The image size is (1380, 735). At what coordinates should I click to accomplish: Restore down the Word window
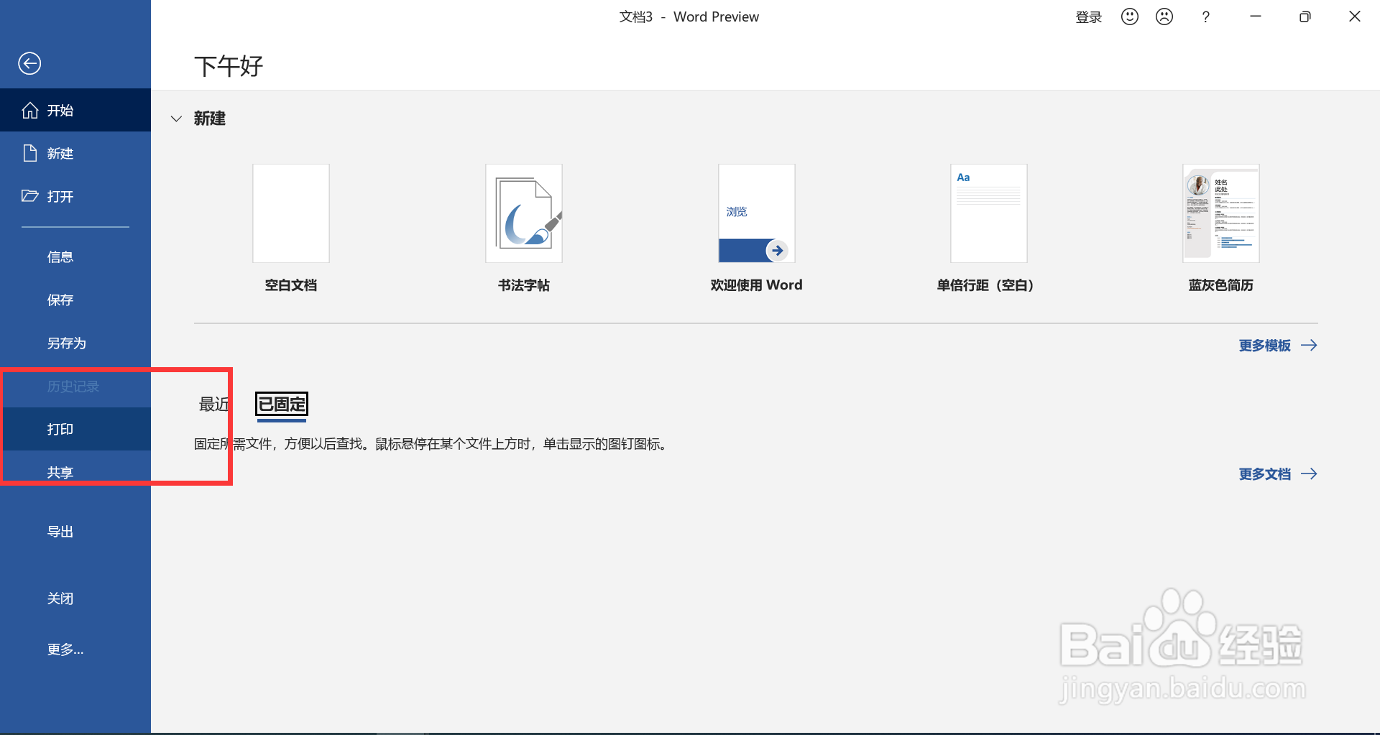(x=1305, y=17)
